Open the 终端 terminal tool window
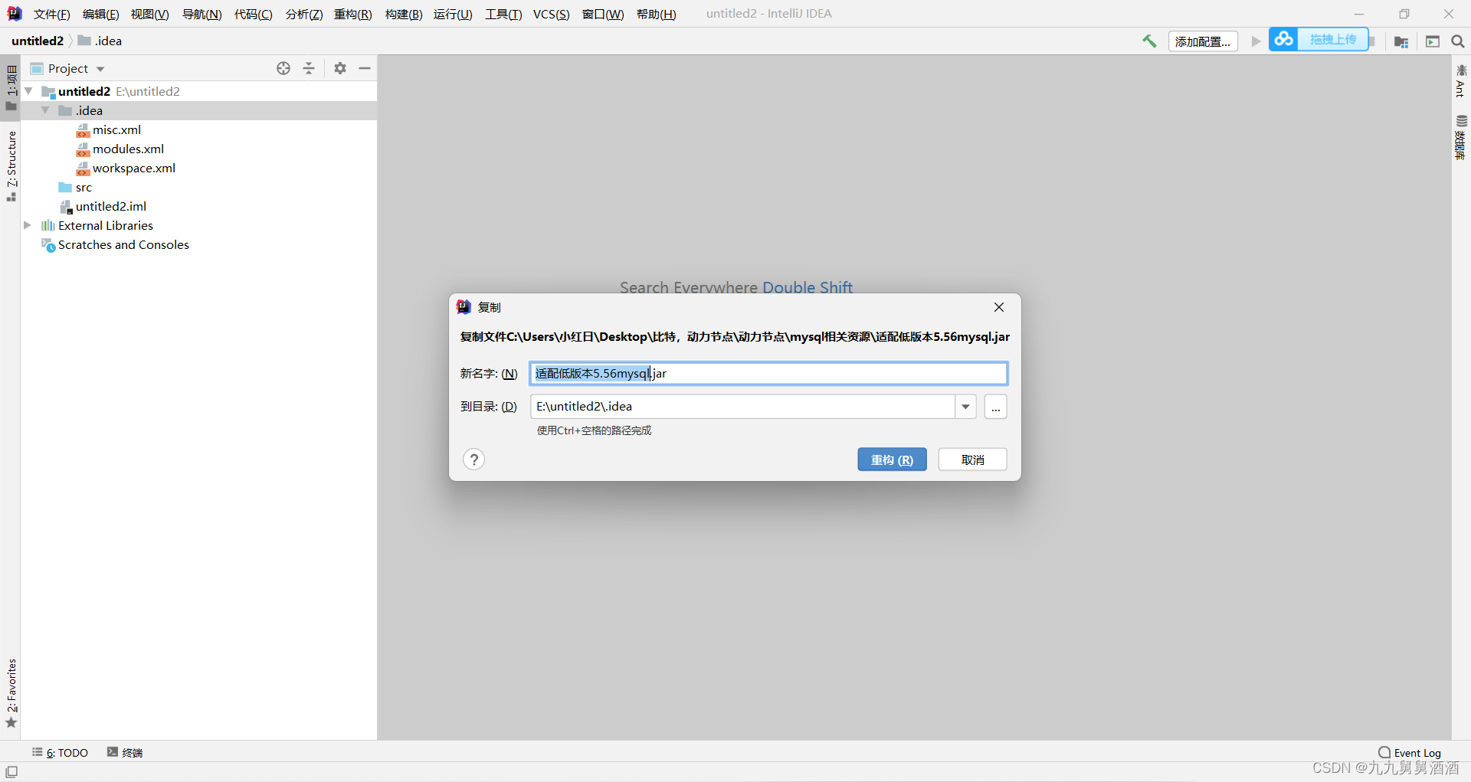Viewport: 1471px width, 782px height. click(125, 753)
